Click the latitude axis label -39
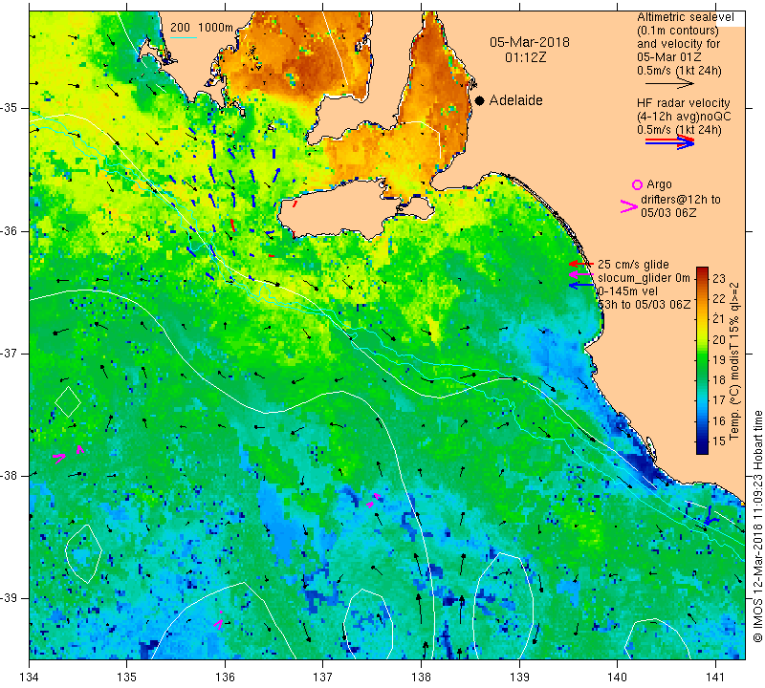The image size is (765, 688). click(10, 598)
